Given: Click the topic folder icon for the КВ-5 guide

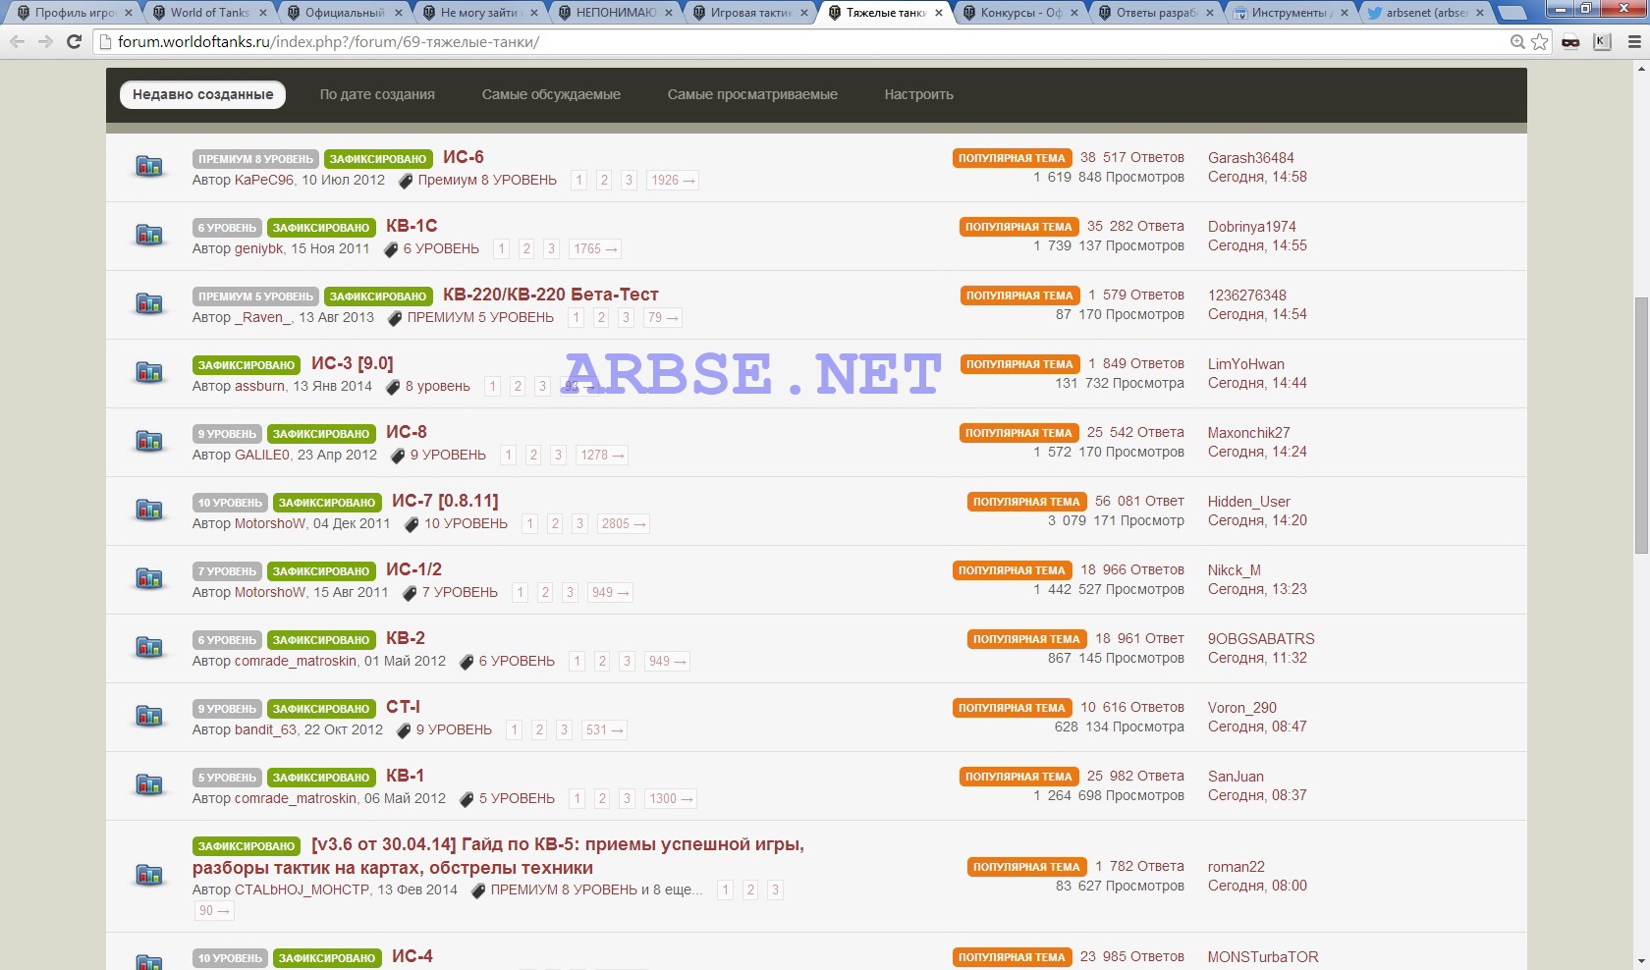Looking at the screenshot, I should point(149,875).
